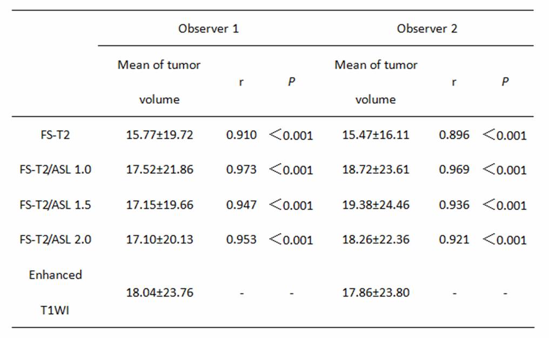This screenshot has width=549, height=338.
Task: Select the 19.38±24.46 tumor volume cell
Action: coord(376,205)
